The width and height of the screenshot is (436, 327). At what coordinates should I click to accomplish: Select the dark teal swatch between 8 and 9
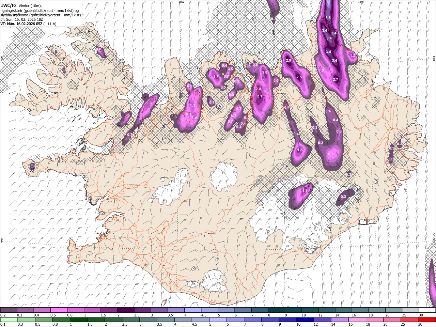tap(276, 310)
